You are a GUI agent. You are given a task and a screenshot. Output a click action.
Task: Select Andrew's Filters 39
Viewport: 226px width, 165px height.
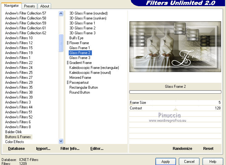[19, 97]
